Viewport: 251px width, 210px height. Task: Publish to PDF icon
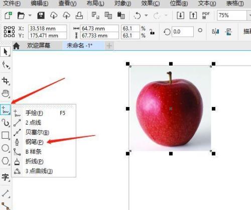[206, 16]
